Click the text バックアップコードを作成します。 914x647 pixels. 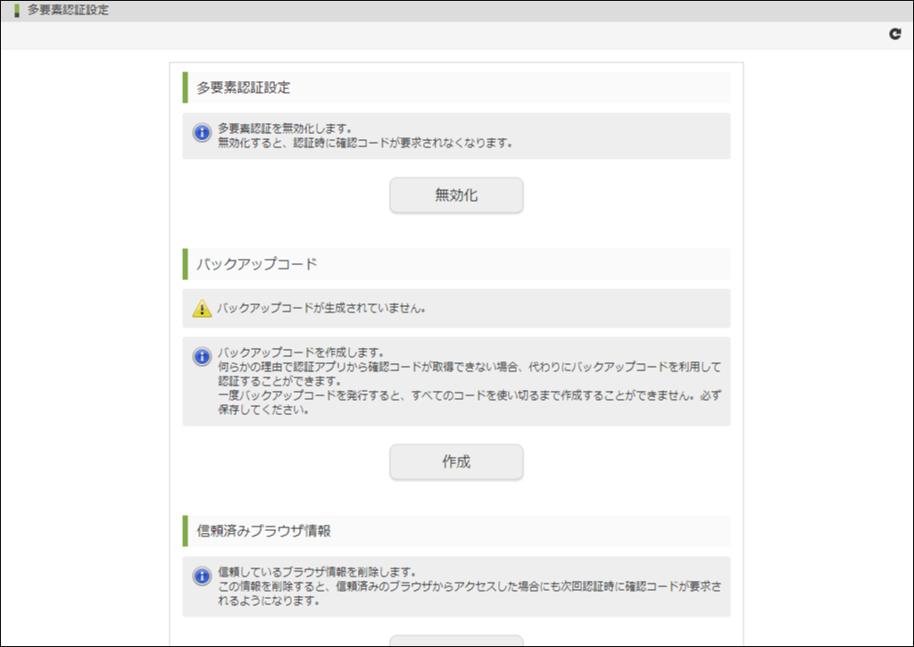coord(302,353)
